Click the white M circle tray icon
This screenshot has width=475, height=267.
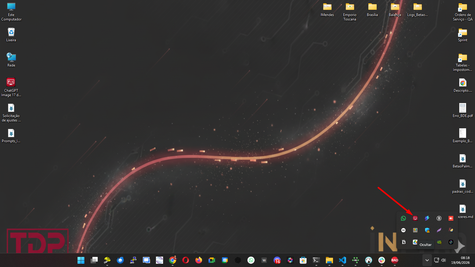click(x=403, y=230)
